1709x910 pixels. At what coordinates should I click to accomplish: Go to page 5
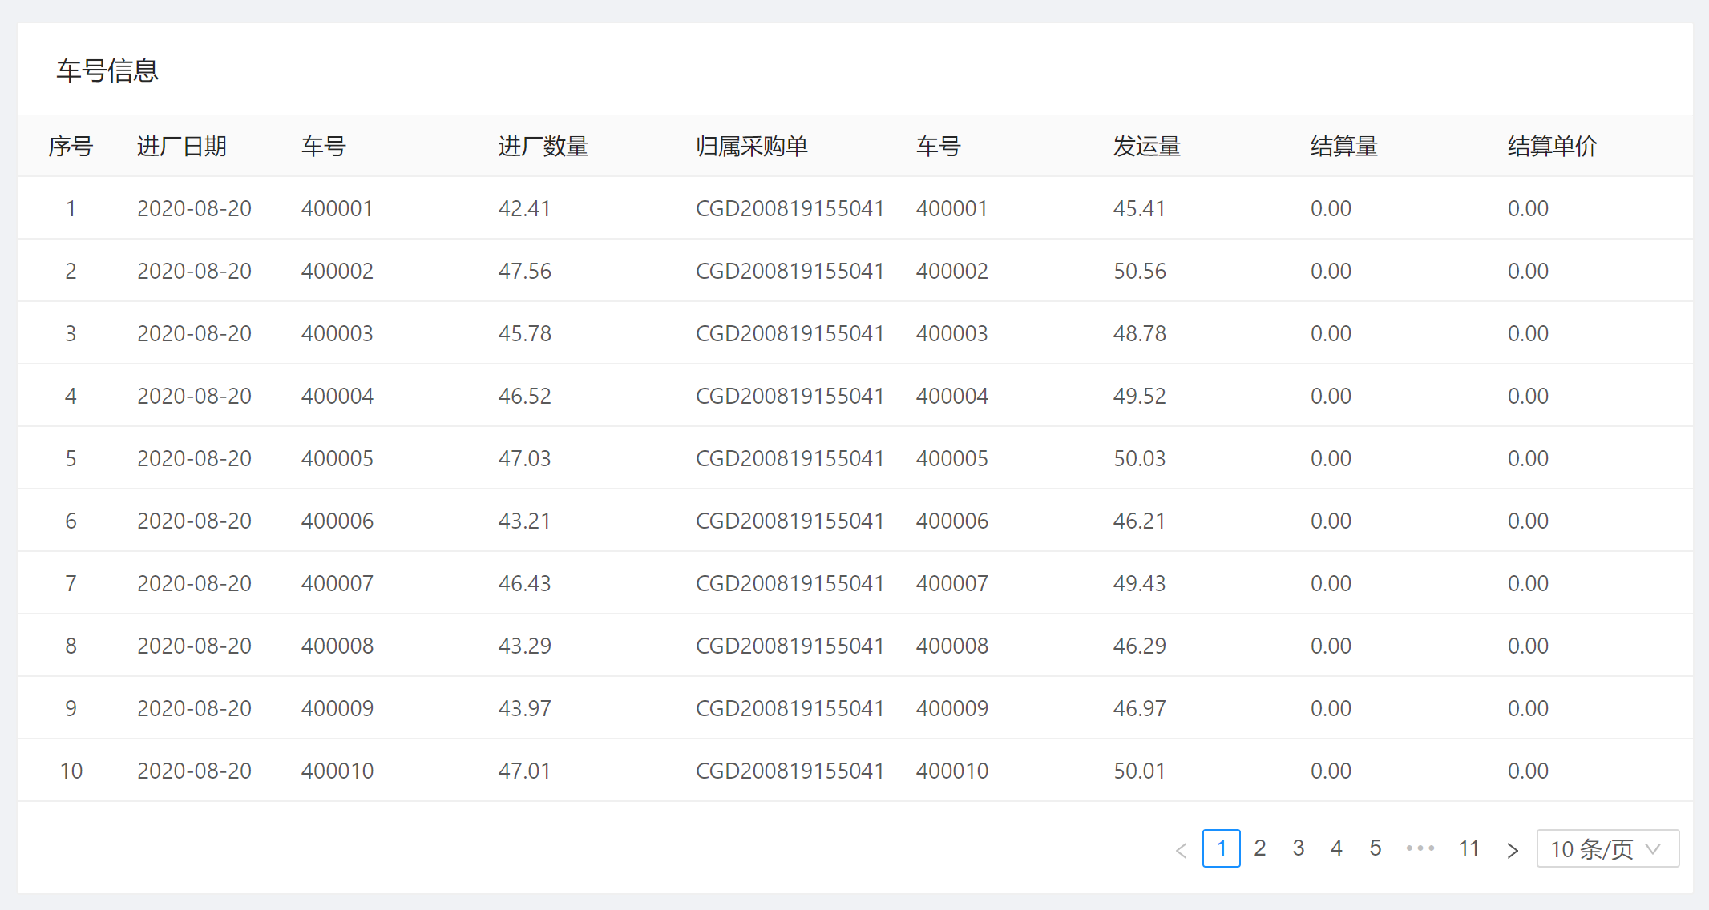pos(1376,848)
